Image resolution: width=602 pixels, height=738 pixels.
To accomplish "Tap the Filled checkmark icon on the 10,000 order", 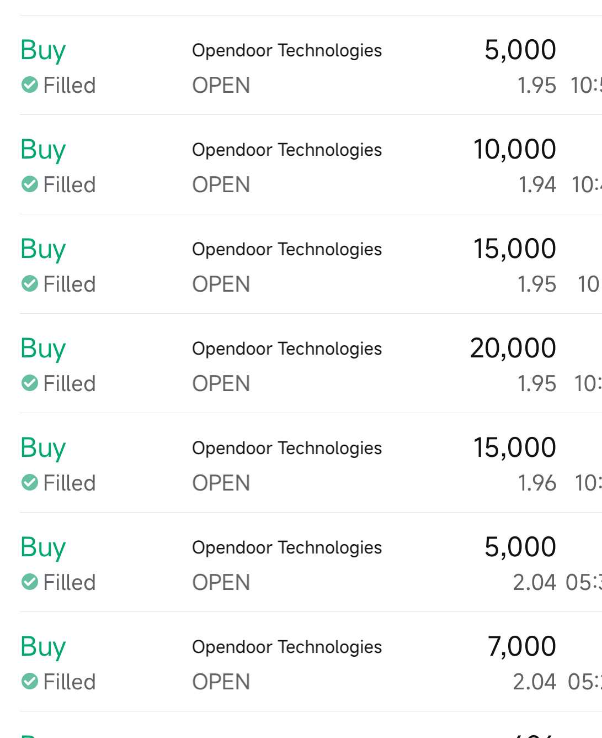I will point(30,184).
